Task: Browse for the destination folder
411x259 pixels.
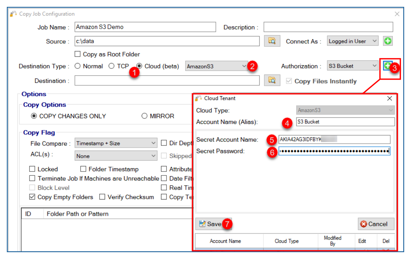Action: coord(272,80)
